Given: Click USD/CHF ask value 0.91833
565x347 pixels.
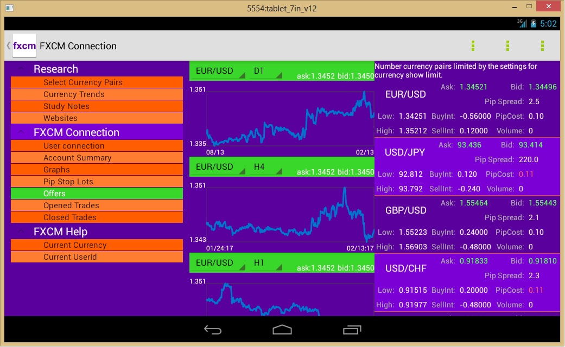Looking at the screenshot, I should pos(473,261).
